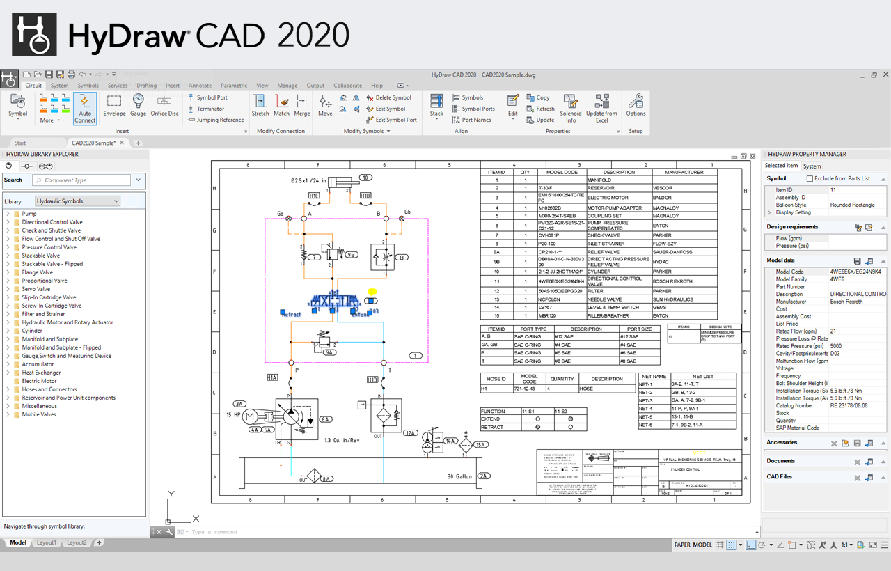Open the System tab in Property Manager
Viewport: 891px width, 571px height.
[812, 166]
